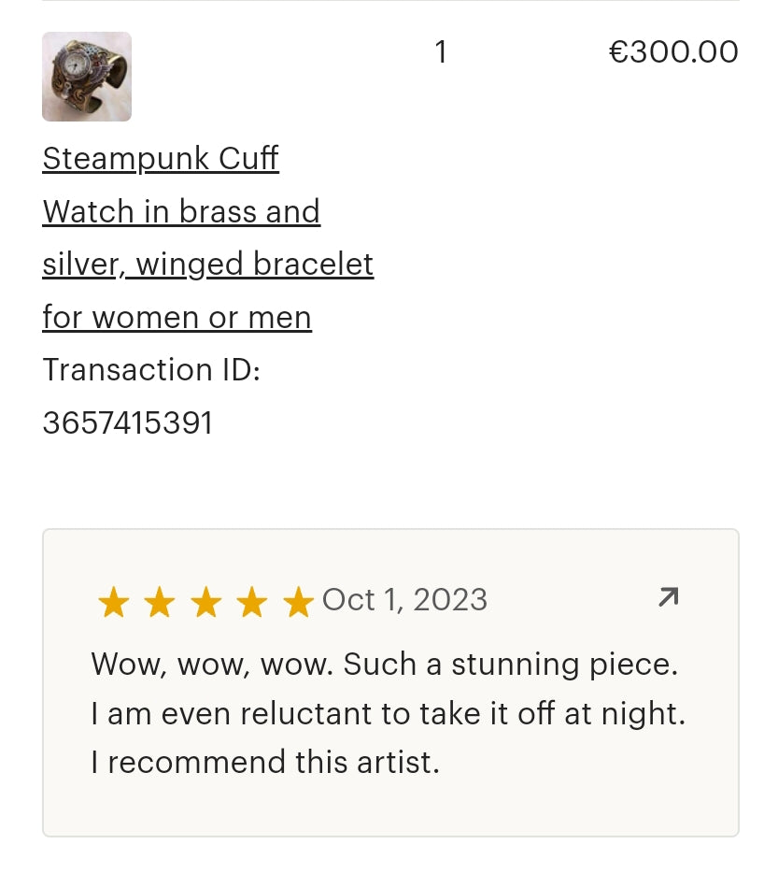Click the item quantity "1"
This screenshot has height=887, width=778.
click(441, 52)
